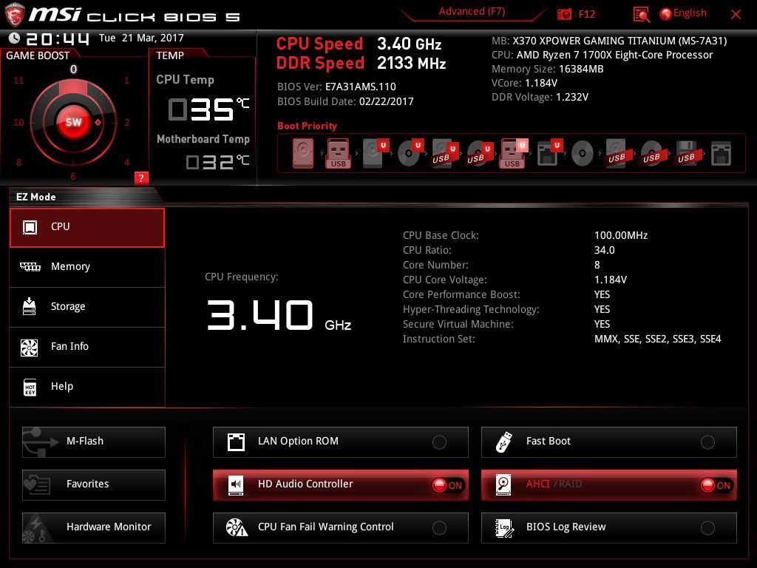The image size is (757, 568).
Task: Open the BIOS search magnifier icon
Action: pyautogui.click(x=641, y=15)
